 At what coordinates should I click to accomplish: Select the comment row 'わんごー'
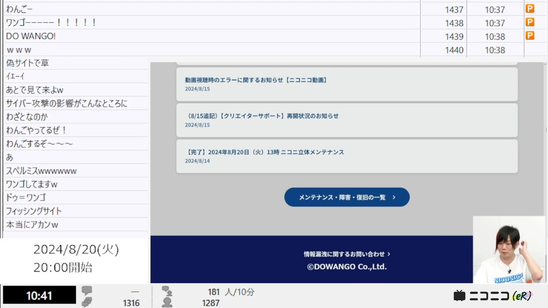[x=211, y=9]
